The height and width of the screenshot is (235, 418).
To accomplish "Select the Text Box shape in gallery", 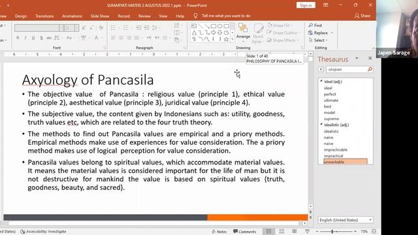I will point(194,26).
